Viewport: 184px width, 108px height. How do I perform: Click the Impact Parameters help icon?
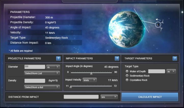117,58
